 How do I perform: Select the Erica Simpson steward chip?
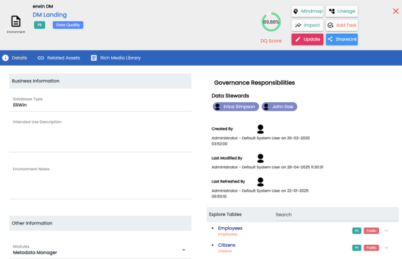click(x=236, y=107)
